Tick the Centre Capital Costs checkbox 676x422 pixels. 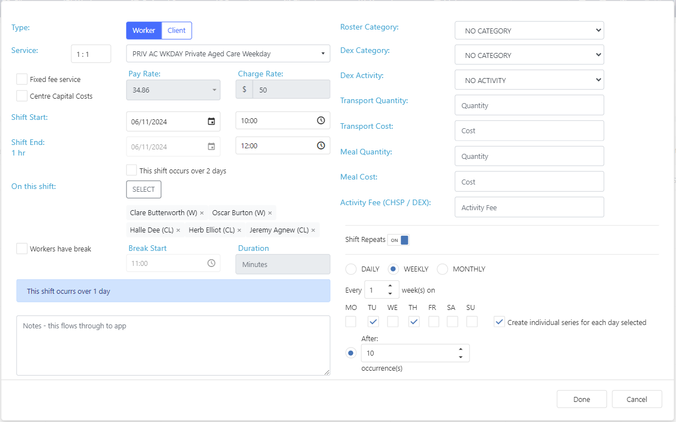click(x=22, y=96)
